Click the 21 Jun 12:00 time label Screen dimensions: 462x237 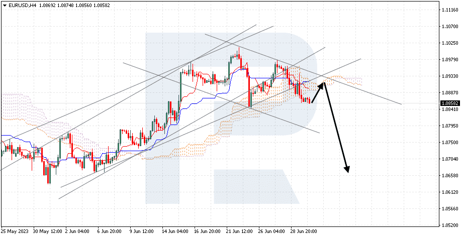(239, 231)
